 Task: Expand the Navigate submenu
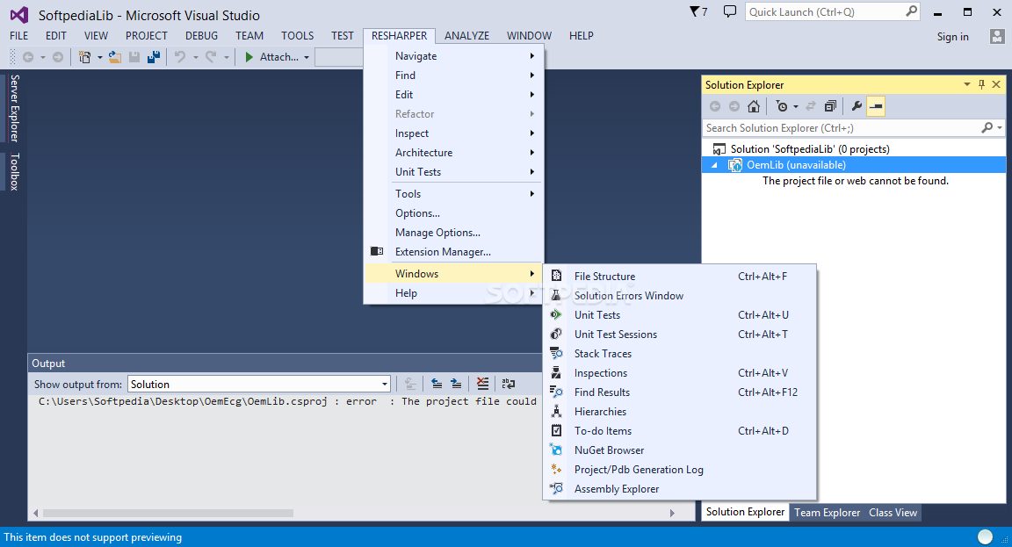[x=453, y=56]
